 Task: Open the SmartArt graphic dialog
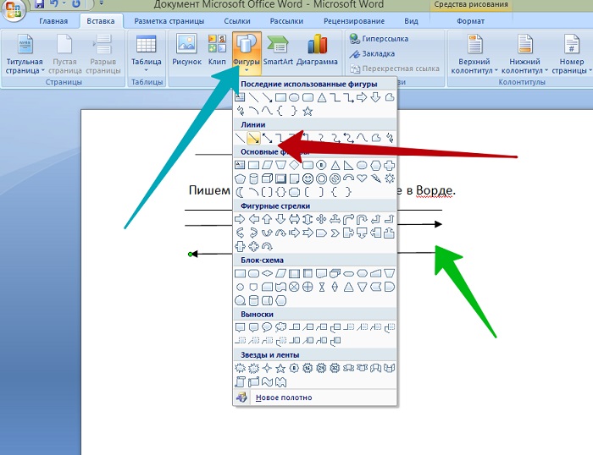(278, 49)
